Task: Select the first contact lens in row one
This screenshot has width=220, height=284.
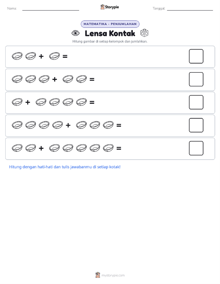Action: coord(17,56)
